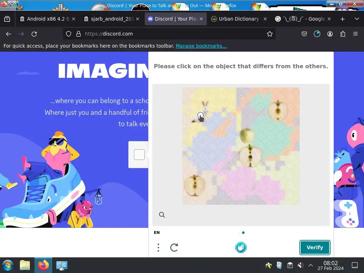Open the clipboard tray icon
Viewport: 364px width, 273px height.
(290, 265)
